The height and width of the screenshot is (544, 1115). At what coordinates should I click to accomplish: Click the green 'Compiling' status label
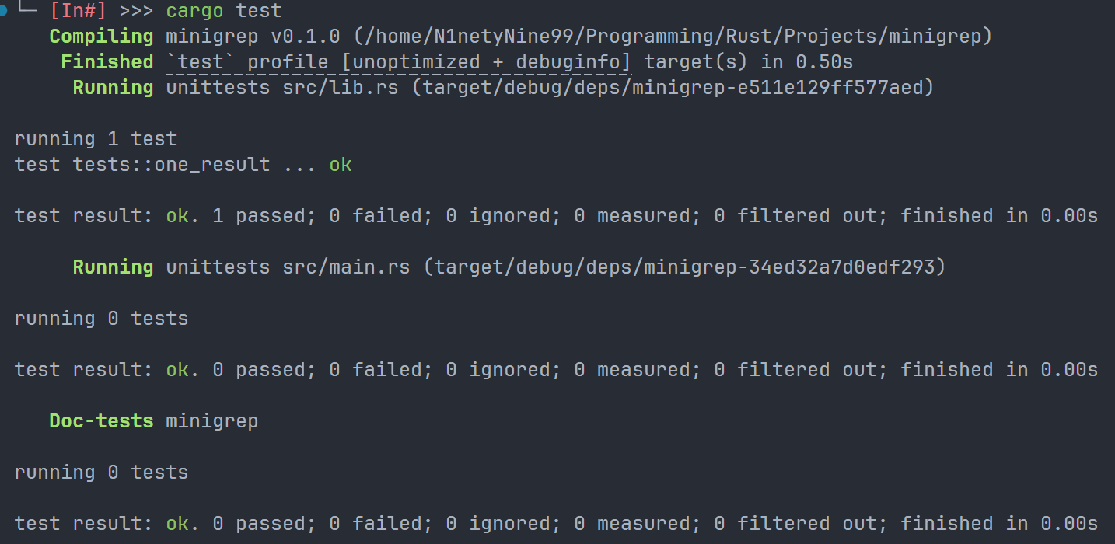click(101, 37)
